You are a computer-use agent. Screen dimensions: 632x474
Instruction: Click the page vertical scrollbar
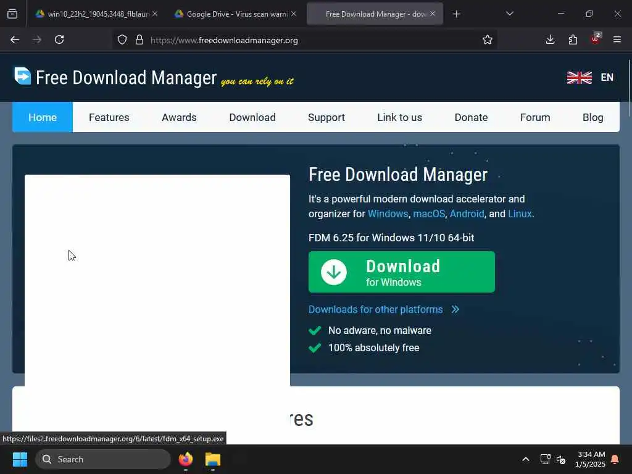[x=629, y=88]
